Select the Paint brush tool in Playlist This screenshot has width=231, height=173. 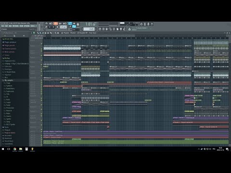click(40, 33)
